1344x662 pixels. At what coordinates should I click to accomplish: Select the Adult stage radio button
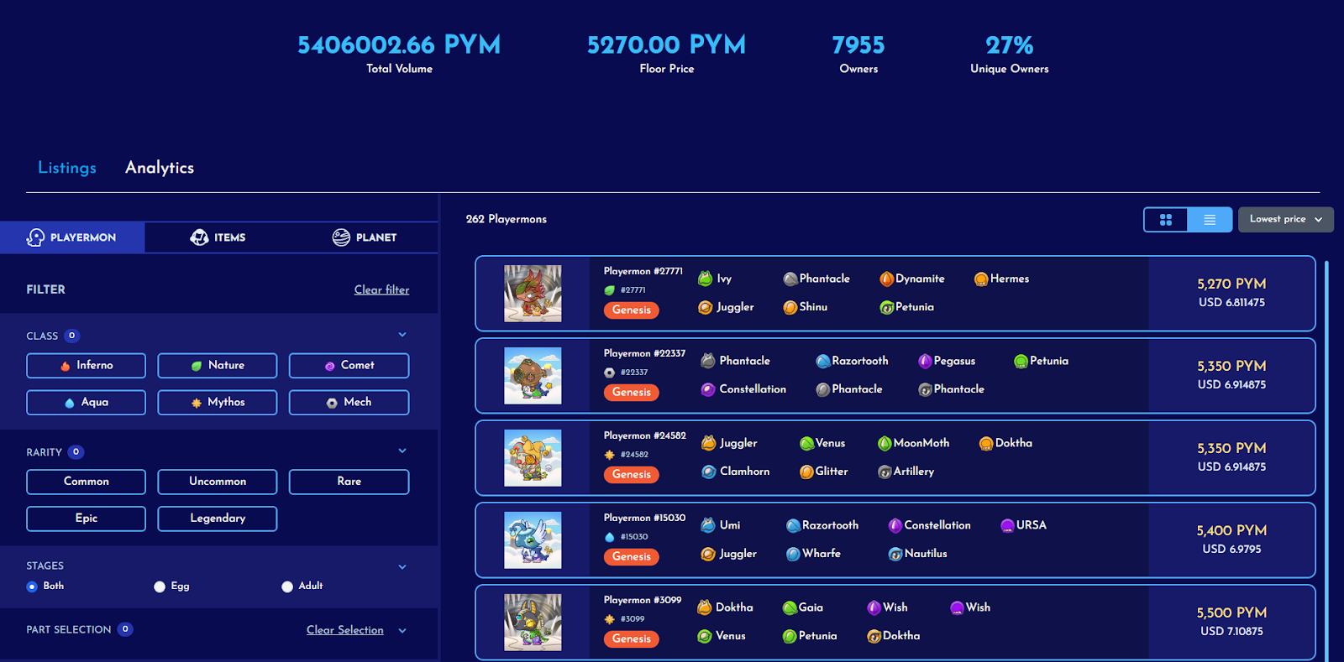287,586
